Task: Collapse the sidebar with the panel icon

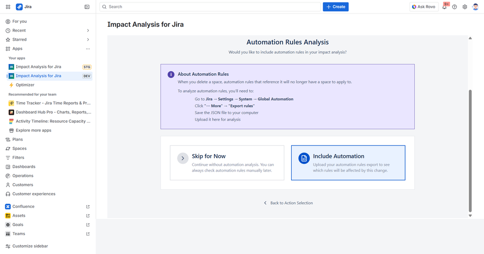Action: pyautogui.click(x=87, y=7)
